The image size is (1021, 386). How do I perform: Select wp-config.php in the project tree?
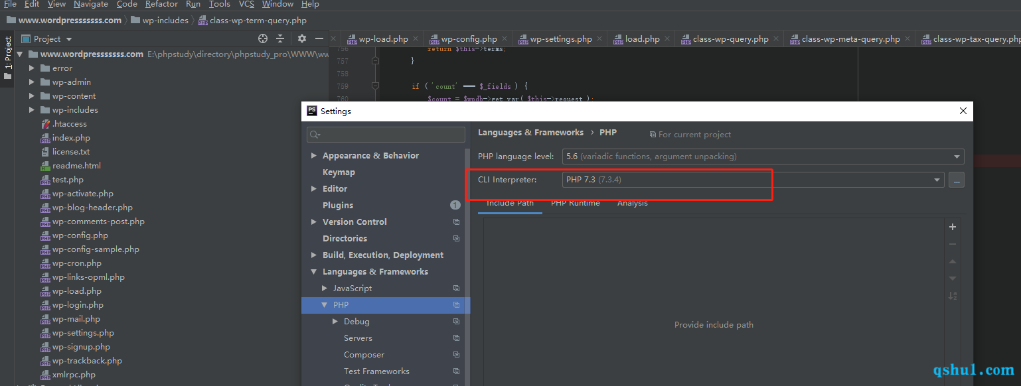pos(80,235)
